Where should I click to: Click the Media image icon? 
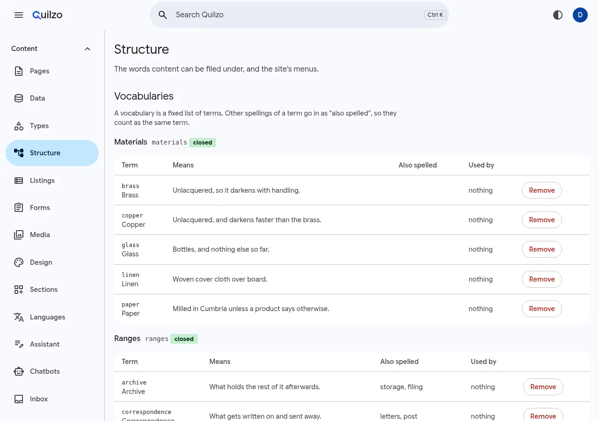point(19,235)
